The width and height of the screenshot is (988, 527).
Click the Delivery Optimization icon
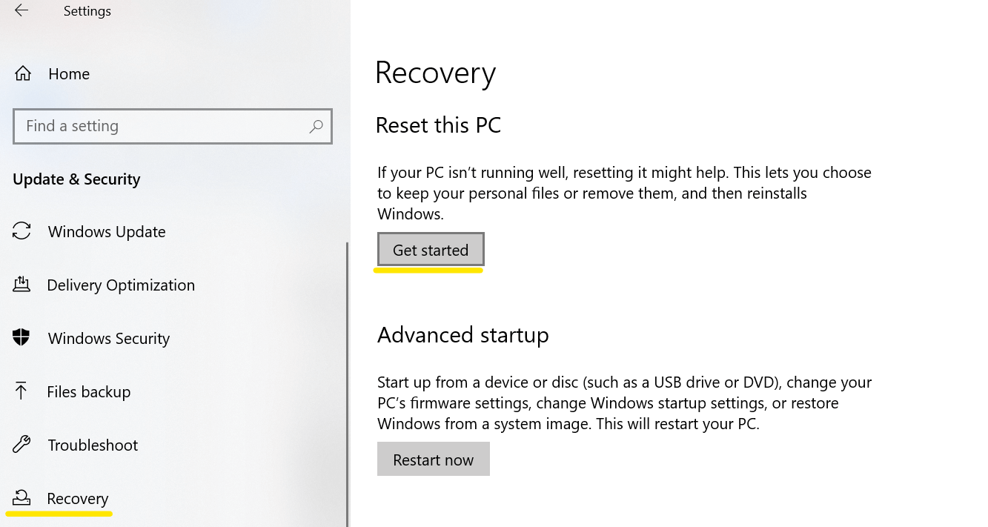click(21, 285)
